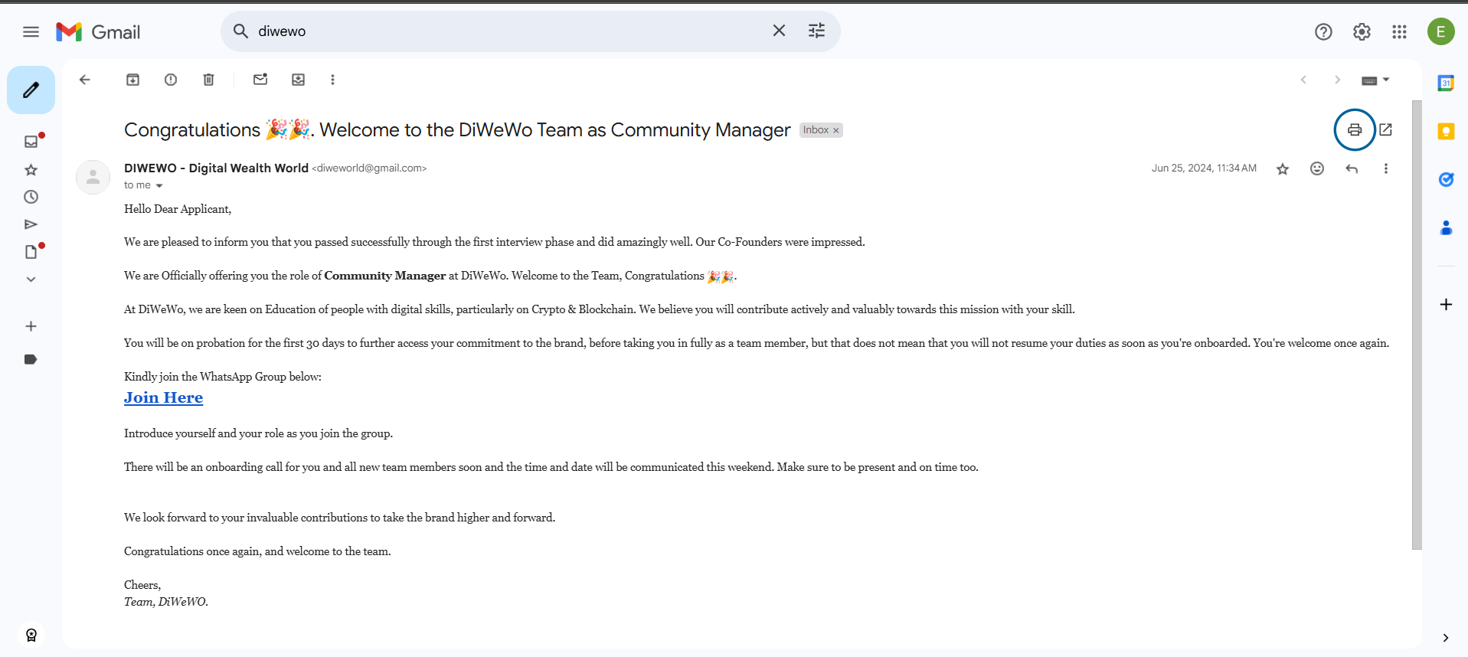Click the search field containing diwewo
The image size is (1468, 657).
point(505,31)
